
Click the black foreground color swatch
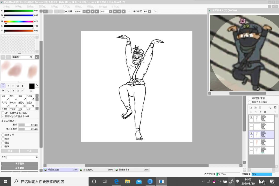32,86
